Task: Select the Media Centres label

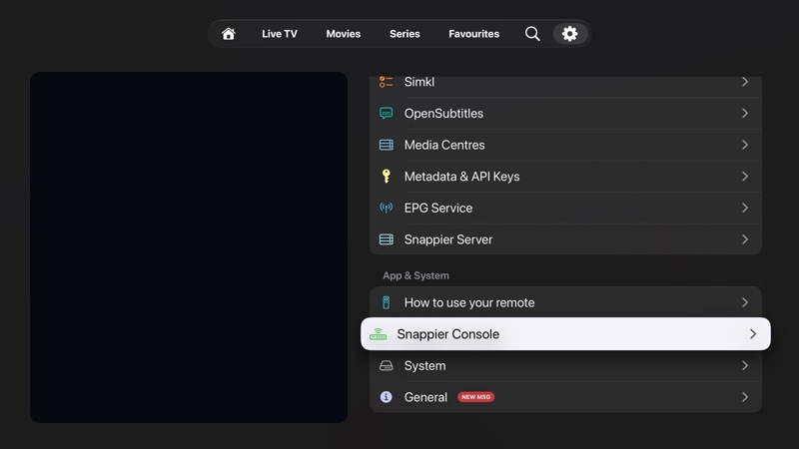Action: click(444, 145)
